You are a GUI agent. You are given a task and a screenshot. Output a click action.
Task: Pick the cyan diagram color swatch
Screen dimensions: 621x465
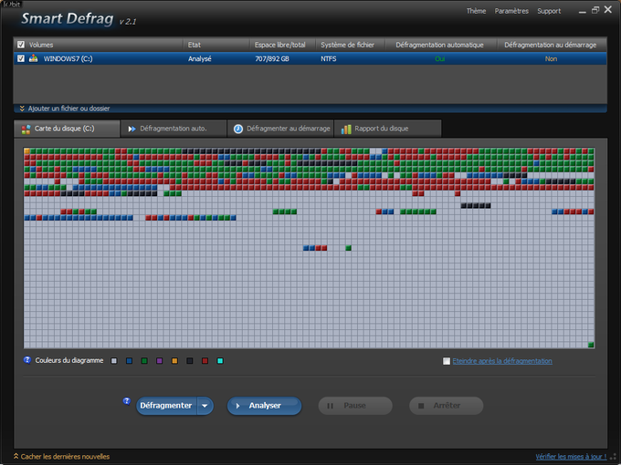220,361
